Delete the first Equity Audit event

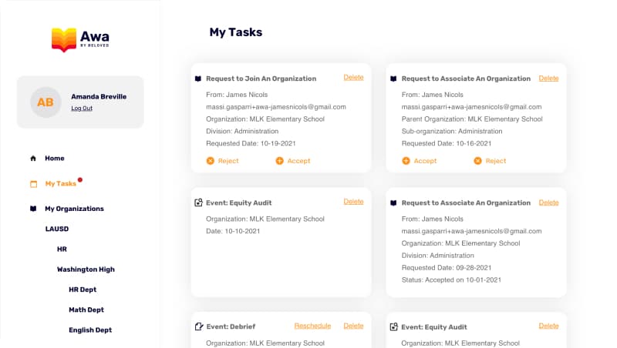353,202
